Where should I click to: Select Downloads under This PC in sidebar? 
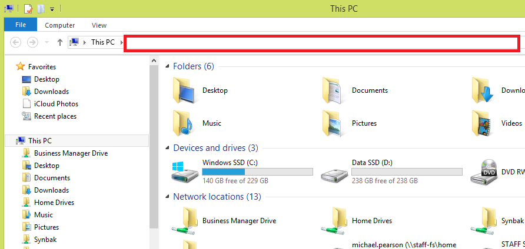click(51, 190)
